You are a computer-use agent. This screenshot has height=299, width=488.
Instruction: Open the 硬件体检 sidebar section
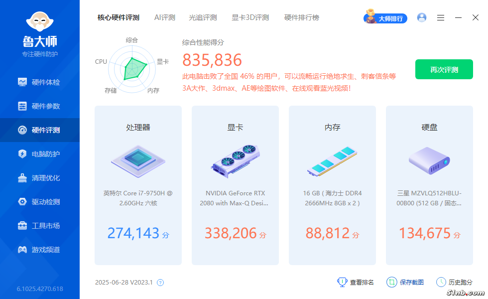click(40, 82)
